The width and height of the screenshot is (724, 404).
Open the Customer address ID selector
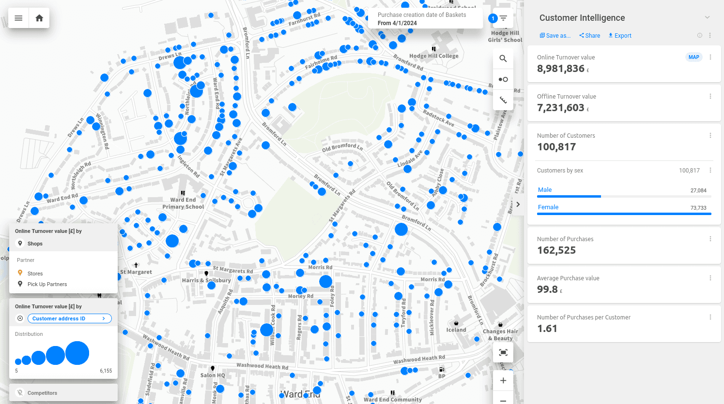tap(69, 318)
